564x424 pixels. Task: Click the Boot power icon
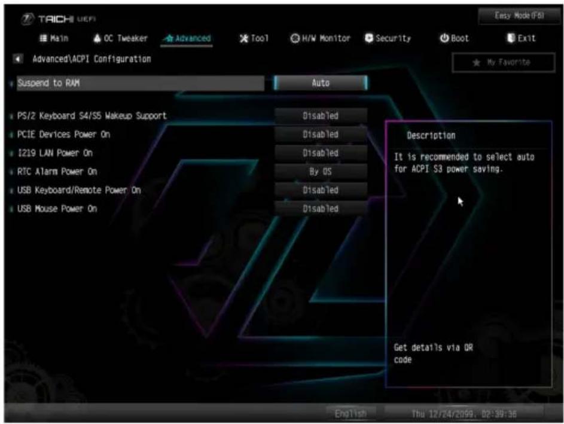[444, 38]
